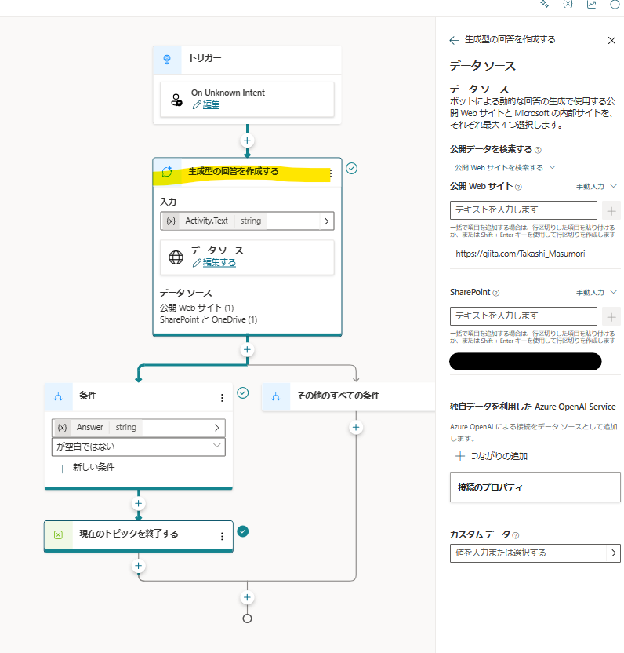This screenshot has height=653, width=624.
Task: Click plus button beside SharePoint input
Action: 611,317
